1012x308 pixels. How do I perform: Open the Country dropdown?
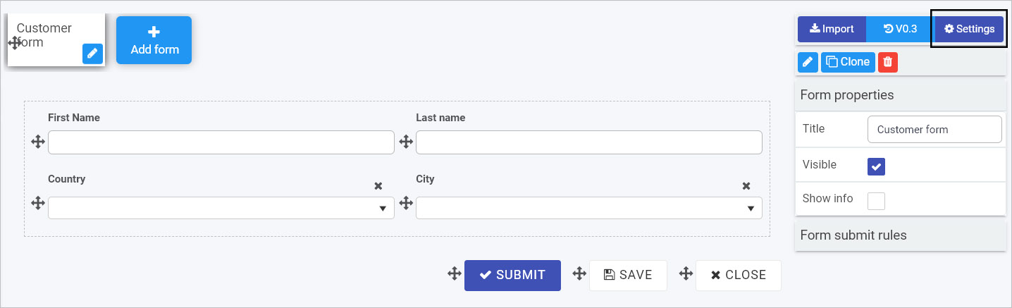(x=221, y=208)
